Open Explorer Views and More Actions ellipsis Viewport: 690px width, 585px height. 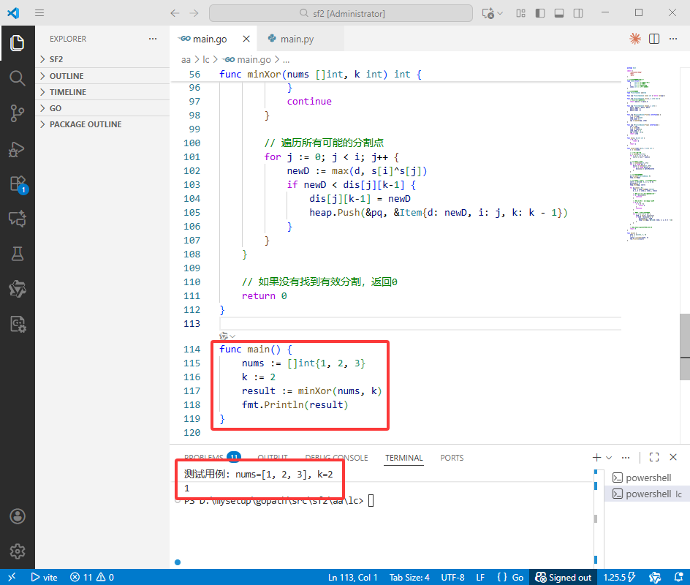(153, 39)
